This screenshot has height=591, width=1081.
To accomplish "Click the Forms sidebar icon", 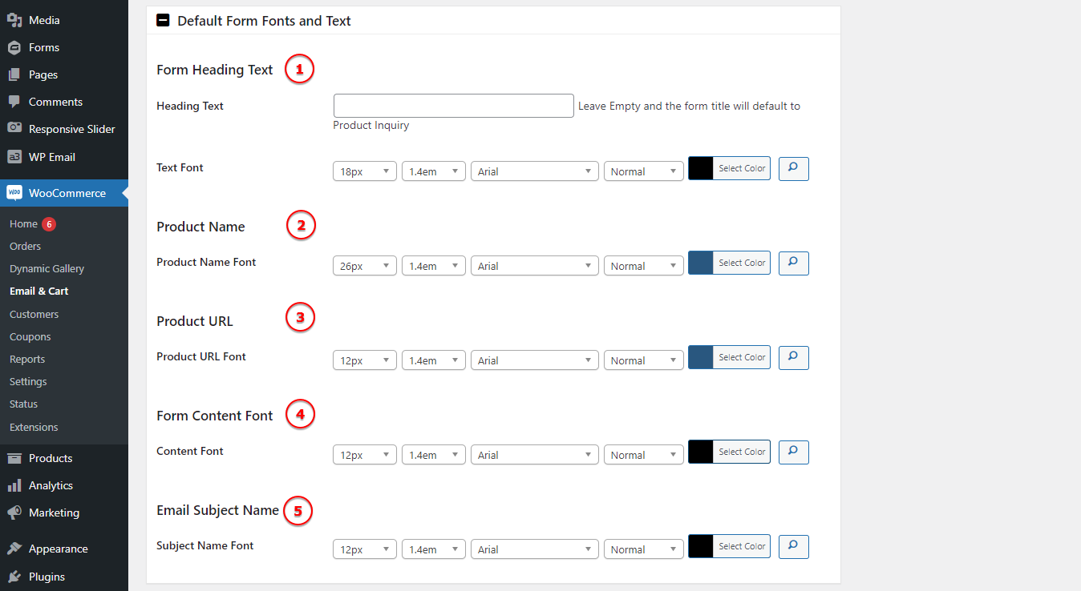I will tap(14, 47).
